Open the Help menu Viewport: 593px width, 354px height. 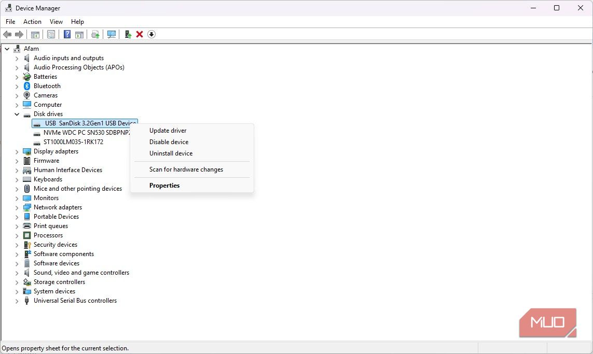click(x=77, y=22)
